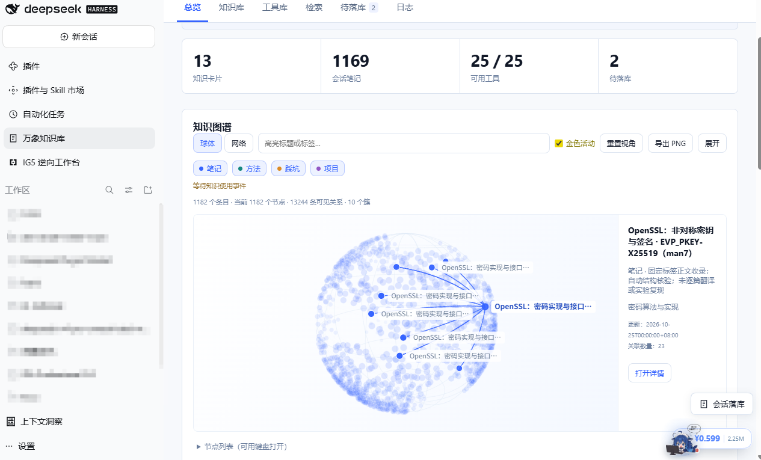Viewport: 761px width, 460px height.
Task: Toggle the 笔记 filter chip
Action: click(x=210, y=169)
